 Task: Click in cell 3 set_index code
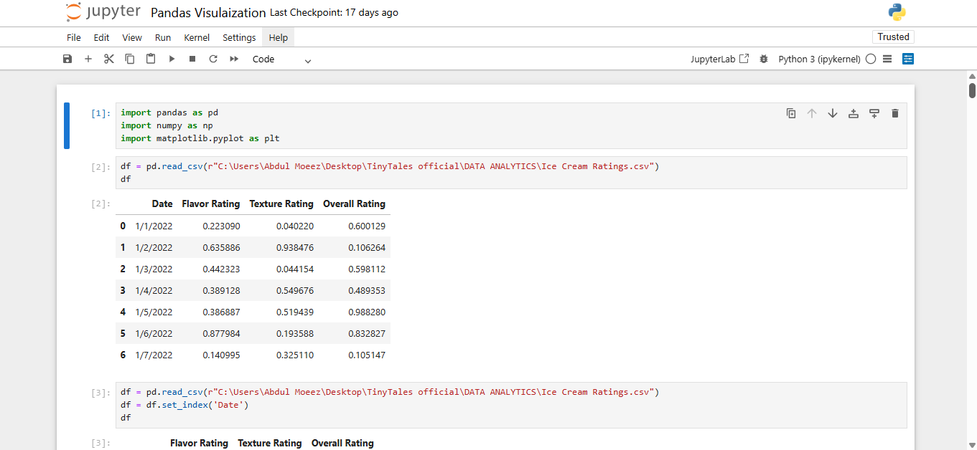click(x=511, y=405)
